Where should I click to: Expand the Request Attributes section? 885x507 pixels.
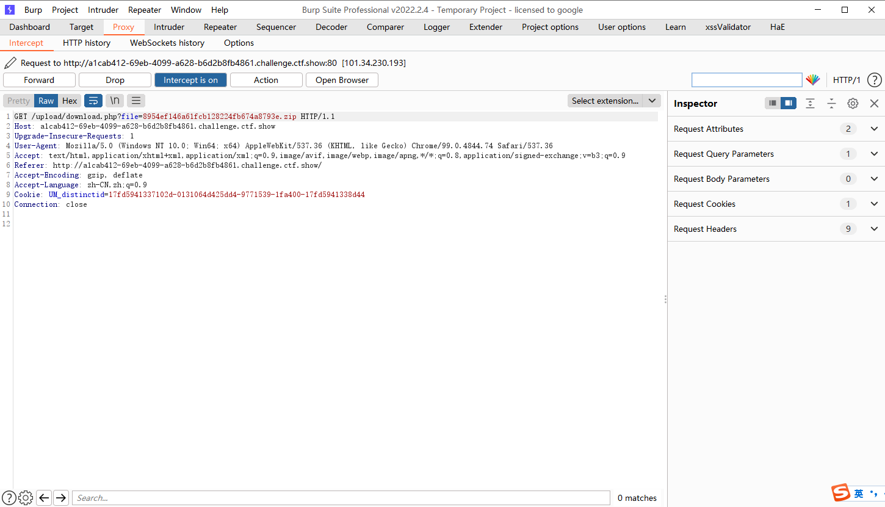tap(776, 129)
